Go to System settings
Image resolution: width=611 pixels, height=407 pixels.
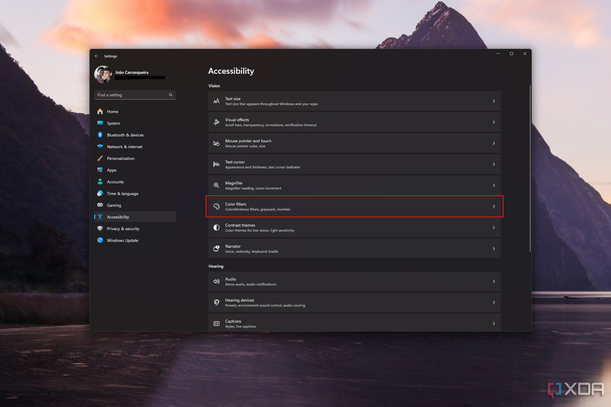pyautogui.click(x=135, y=123)
